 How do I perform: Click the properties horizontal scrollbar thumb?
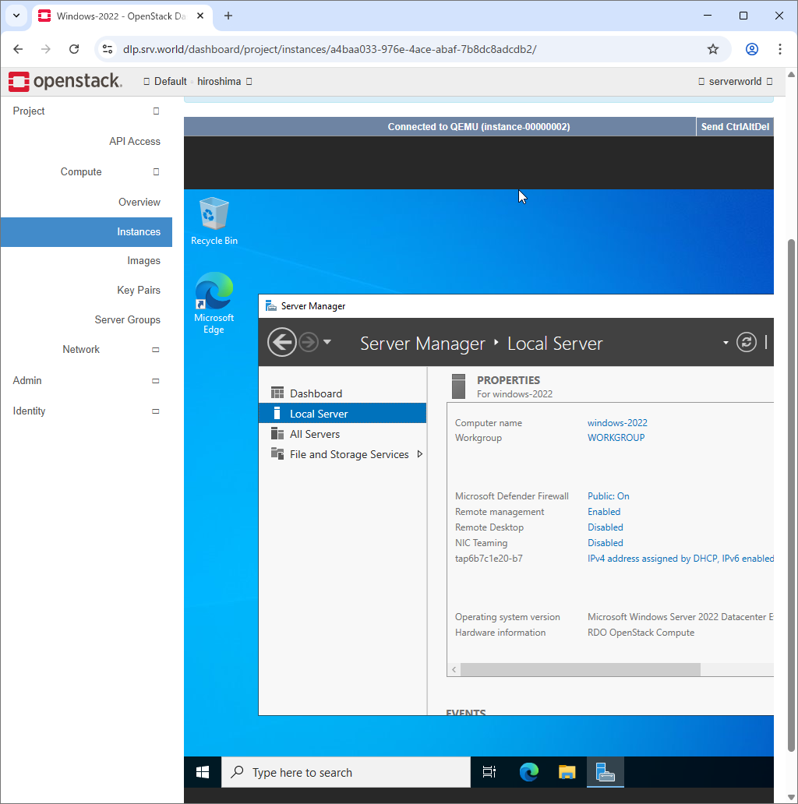pos(581,669)
